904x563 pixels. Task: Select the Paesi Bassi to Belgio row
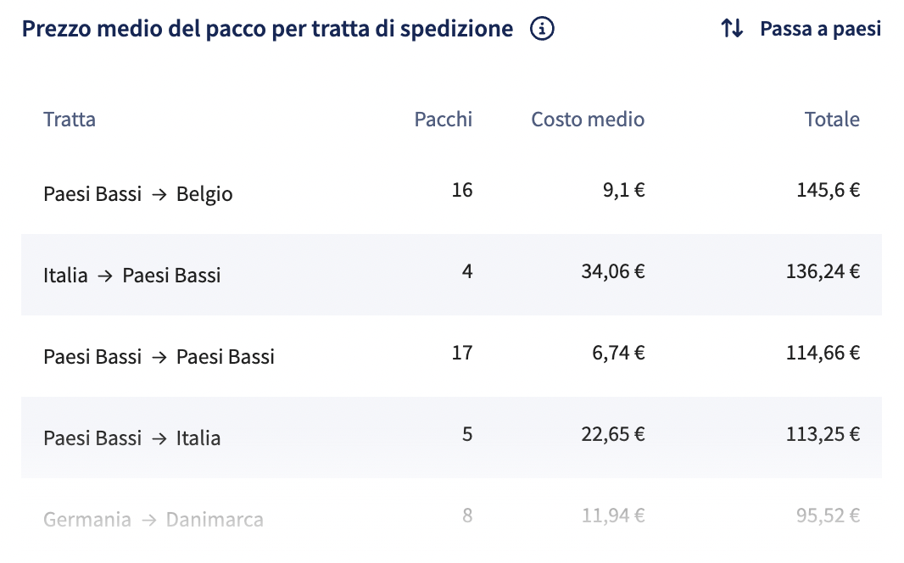(x=451, y=193)
